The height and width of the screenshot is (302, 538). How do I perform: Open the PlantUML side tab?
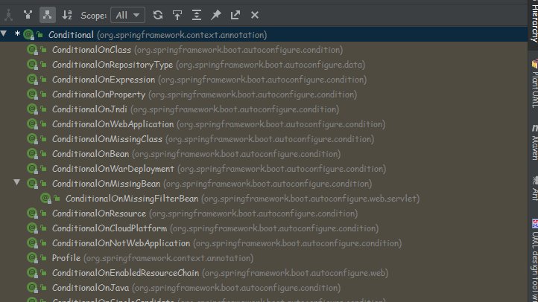[534, 83]
